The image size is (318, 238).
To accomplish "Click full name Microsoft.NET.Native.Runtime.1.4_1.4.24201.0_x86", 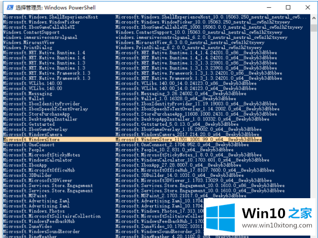I will click(x=196, y=52).
